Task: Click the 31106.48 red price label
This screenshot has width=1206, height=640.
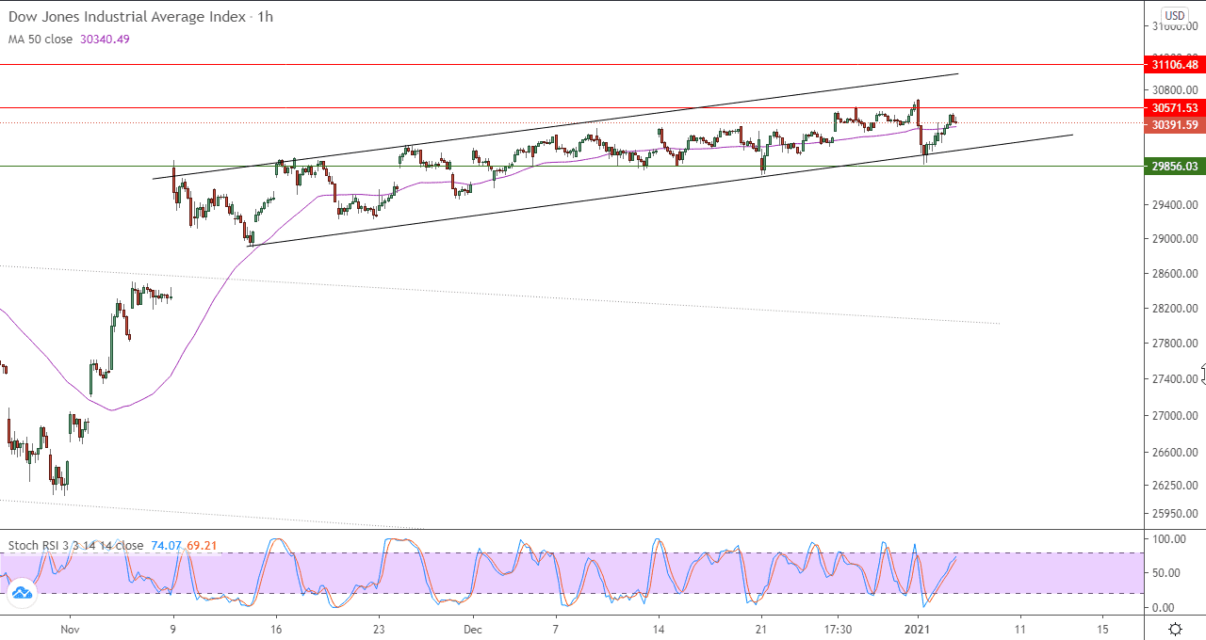Action: (x=1174, y=65)
